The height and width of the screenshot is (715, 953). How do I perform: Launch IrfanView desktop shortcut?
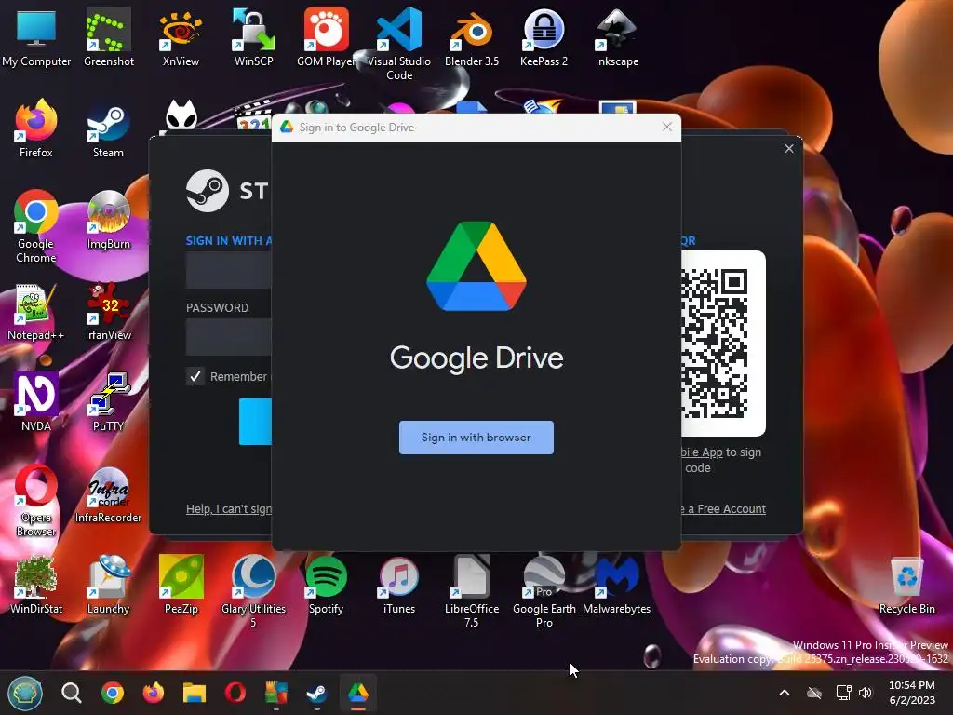pos(108,311)
